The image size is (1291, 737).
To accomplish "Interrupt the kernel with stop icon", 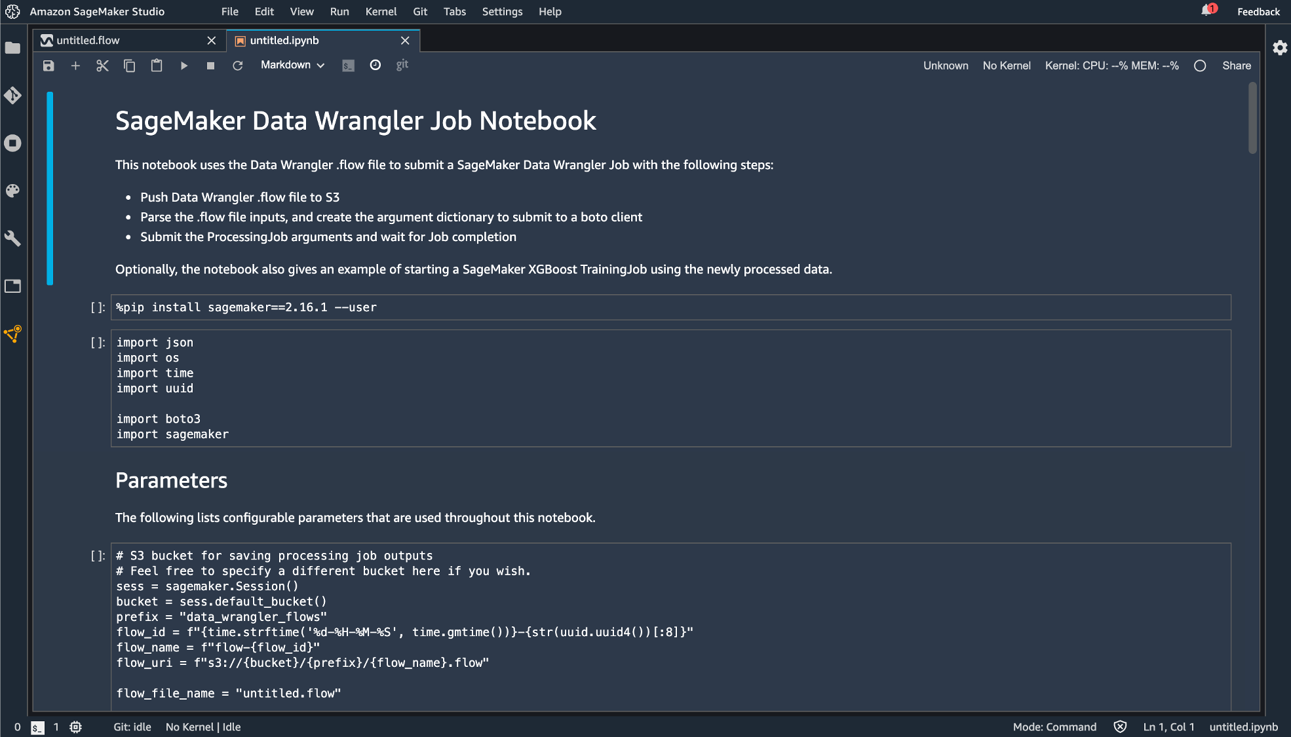I will click(210, 66).
